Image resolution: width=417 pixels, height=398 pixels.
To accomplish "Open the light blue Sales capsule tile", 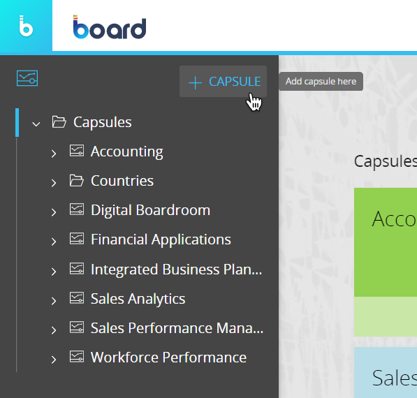I will tap(386, 372).
